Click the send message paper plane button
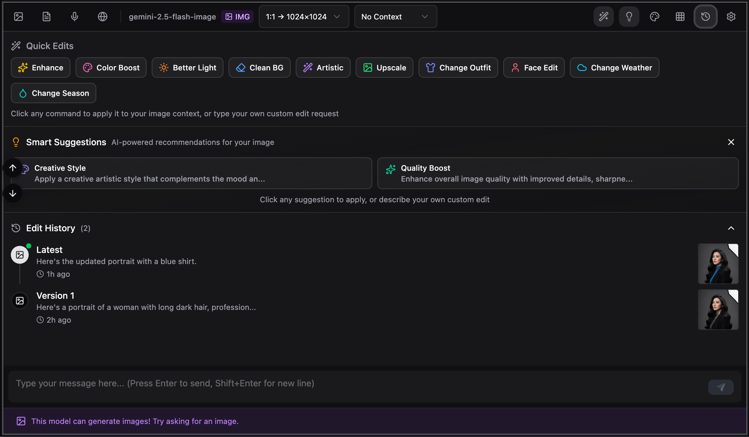This screenshot has height=437, width=749. click(x=721, y=387)
